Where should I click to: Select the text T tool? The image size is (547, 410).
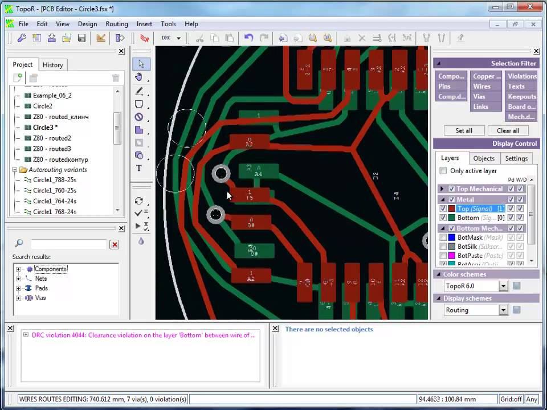pos(139,169)
